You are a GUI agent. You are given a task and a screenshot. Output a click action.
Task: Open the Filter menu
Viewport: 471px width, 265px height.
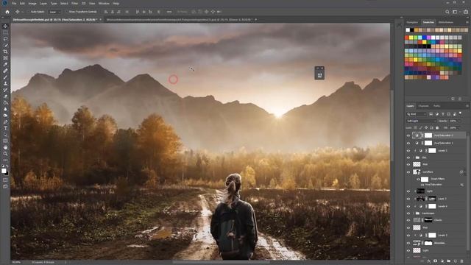click(x=74, y=3)
